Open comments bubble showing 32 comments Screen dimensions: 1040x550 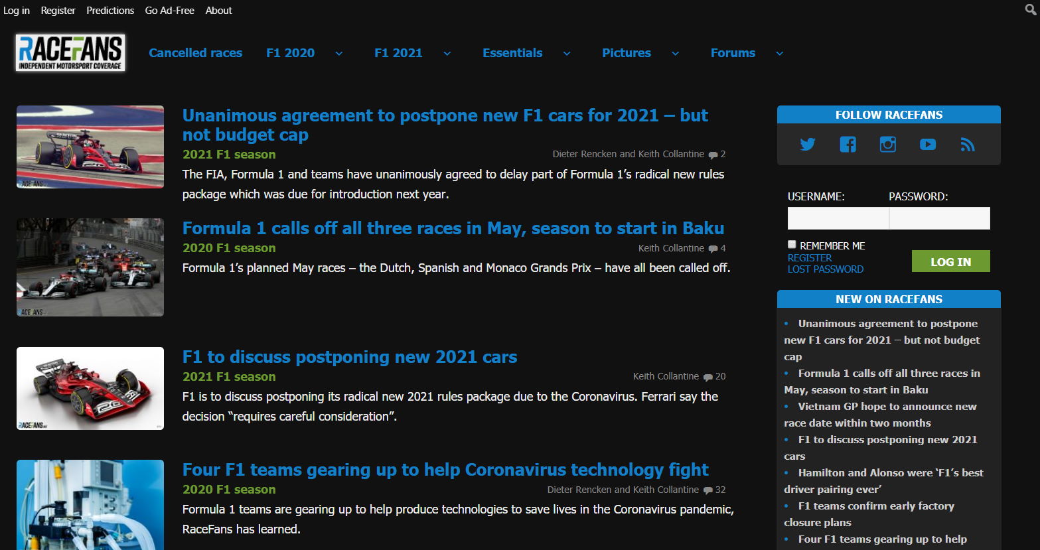708,490
